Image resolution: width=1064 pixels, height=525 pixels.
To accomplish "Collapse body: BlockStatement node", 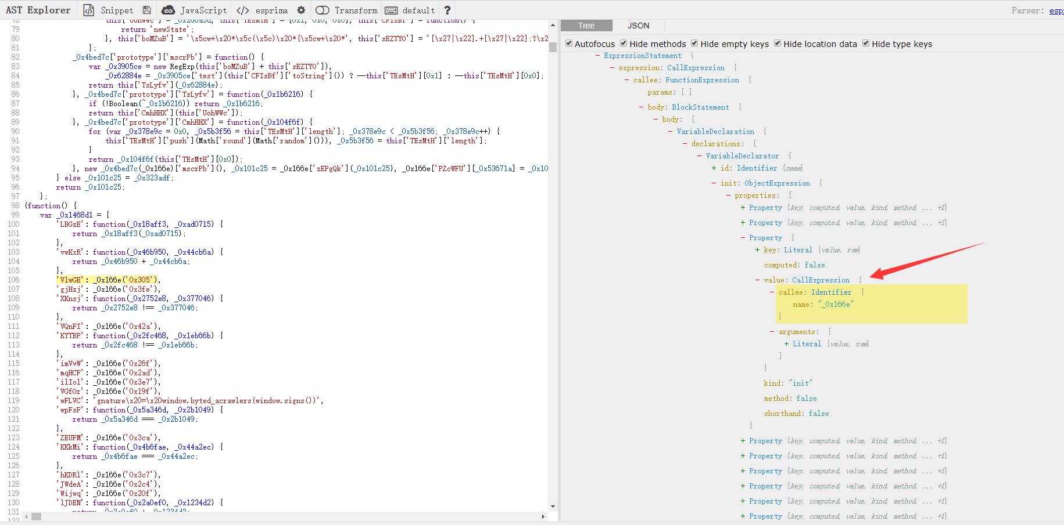I will click(x=642, y=107).
